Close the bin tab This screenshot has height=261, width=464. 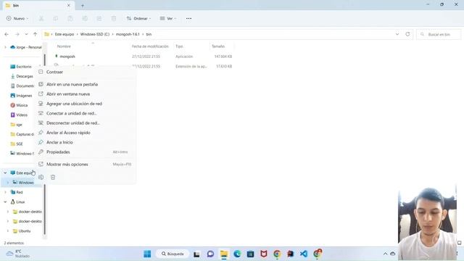[69, 6]
